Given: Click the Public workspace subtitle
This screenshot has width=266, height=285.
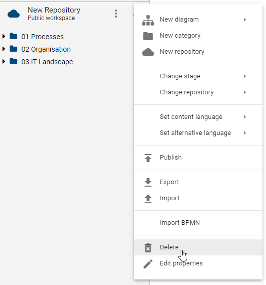Looking at the screenshot, I should coord(51,18).
